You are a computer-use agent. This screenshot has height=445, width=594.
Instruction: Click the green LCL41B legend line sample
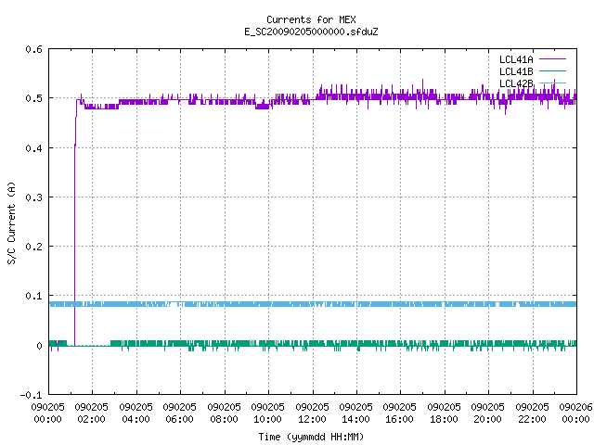553,70
